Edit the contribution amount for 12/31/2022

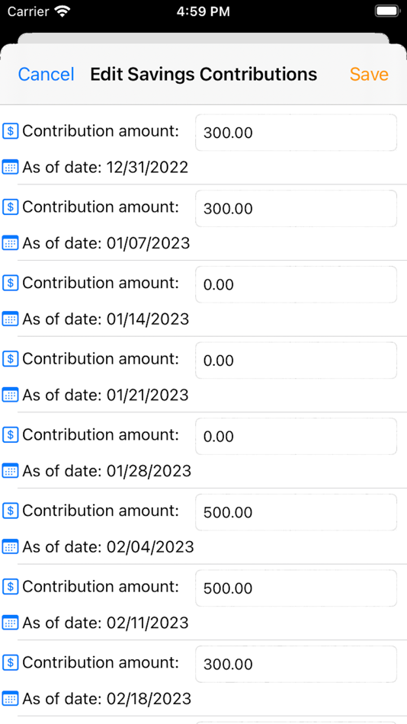pos(296,133)
